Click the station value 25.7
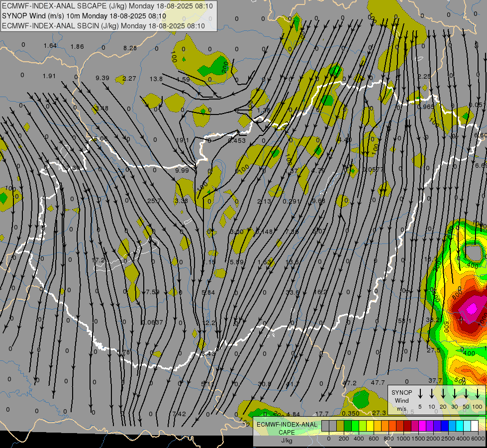 (154, 201)
